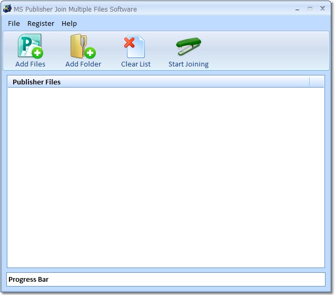Click the Add Folder icon
Viewport: 335px width, 296px height.
coord(83,46)
